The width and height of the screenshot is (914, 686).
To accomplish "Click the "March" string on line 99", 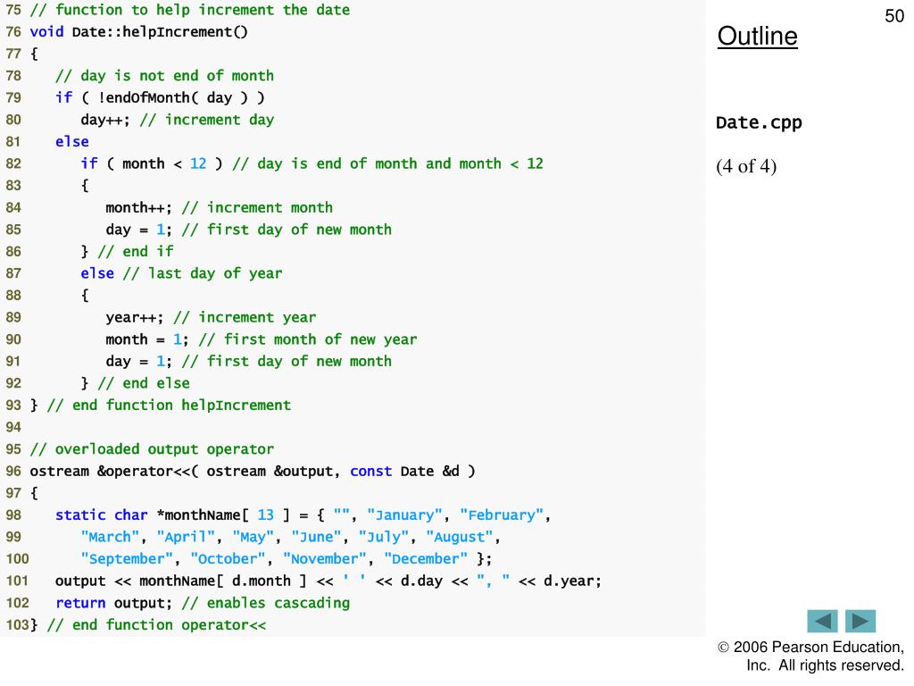I will coord(110,537).
